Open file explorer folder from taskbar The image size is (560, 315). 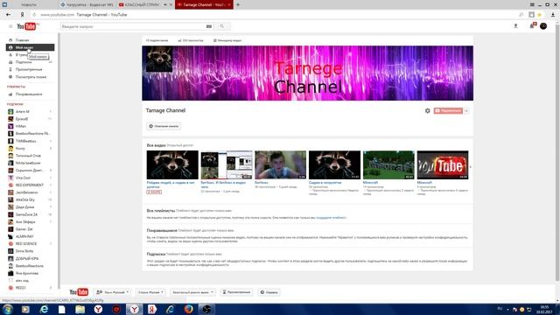point(80,309)
